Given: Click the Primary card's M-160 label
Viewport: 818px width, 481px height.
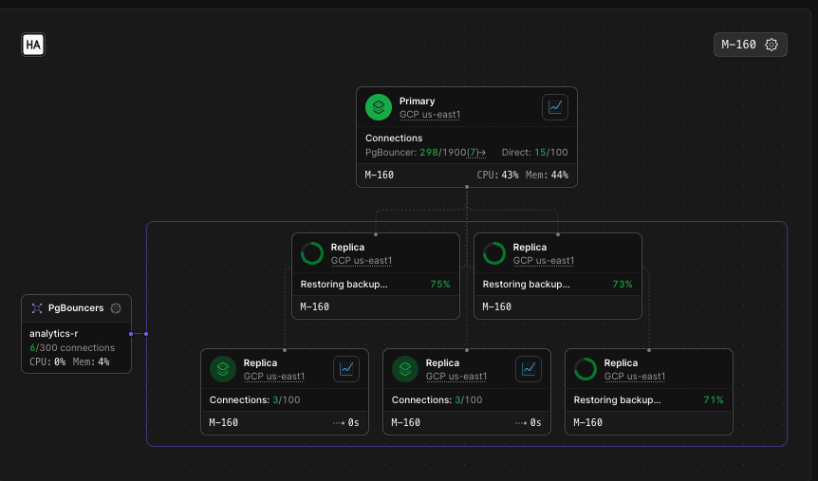Looking at the screenshot, I should tap(380, 175).
